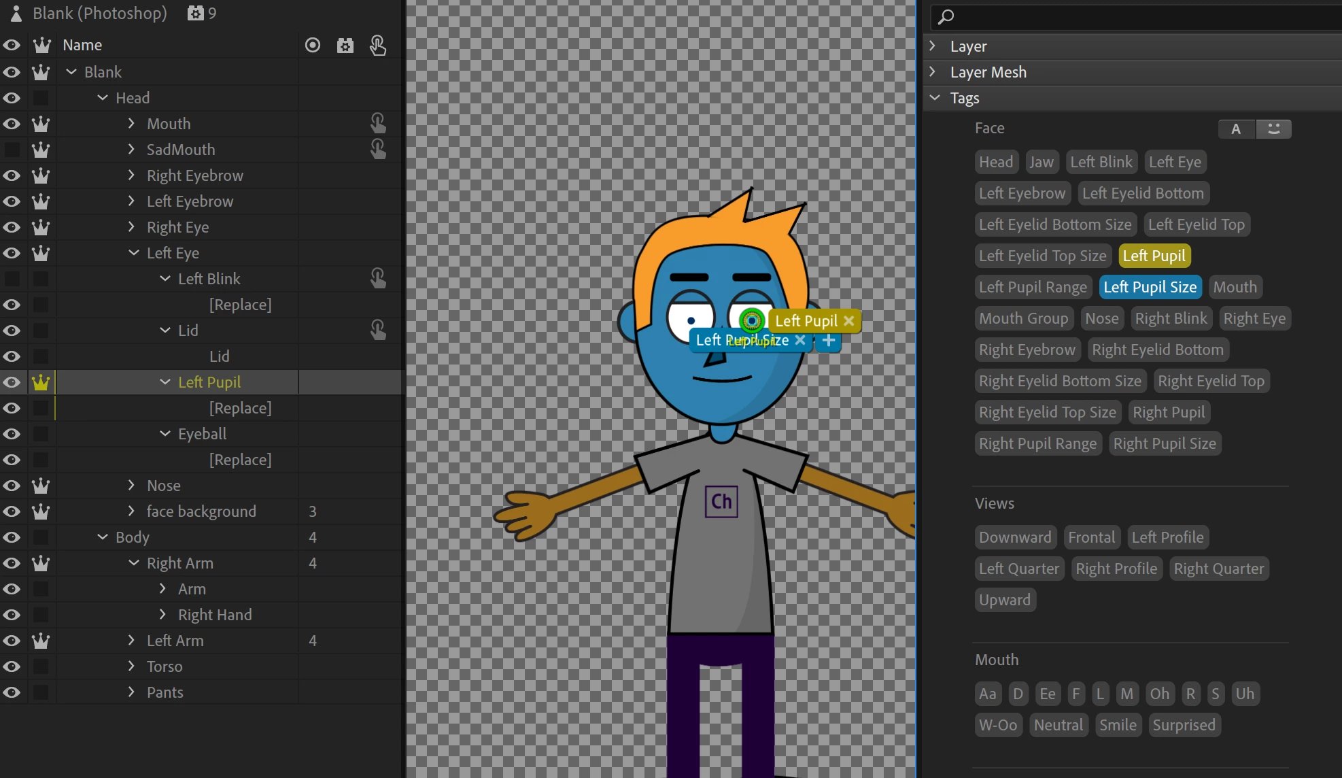This screenshot has height=778, width=1342.
Task: Expand the Right Hand group
Action: click(162, 615)
